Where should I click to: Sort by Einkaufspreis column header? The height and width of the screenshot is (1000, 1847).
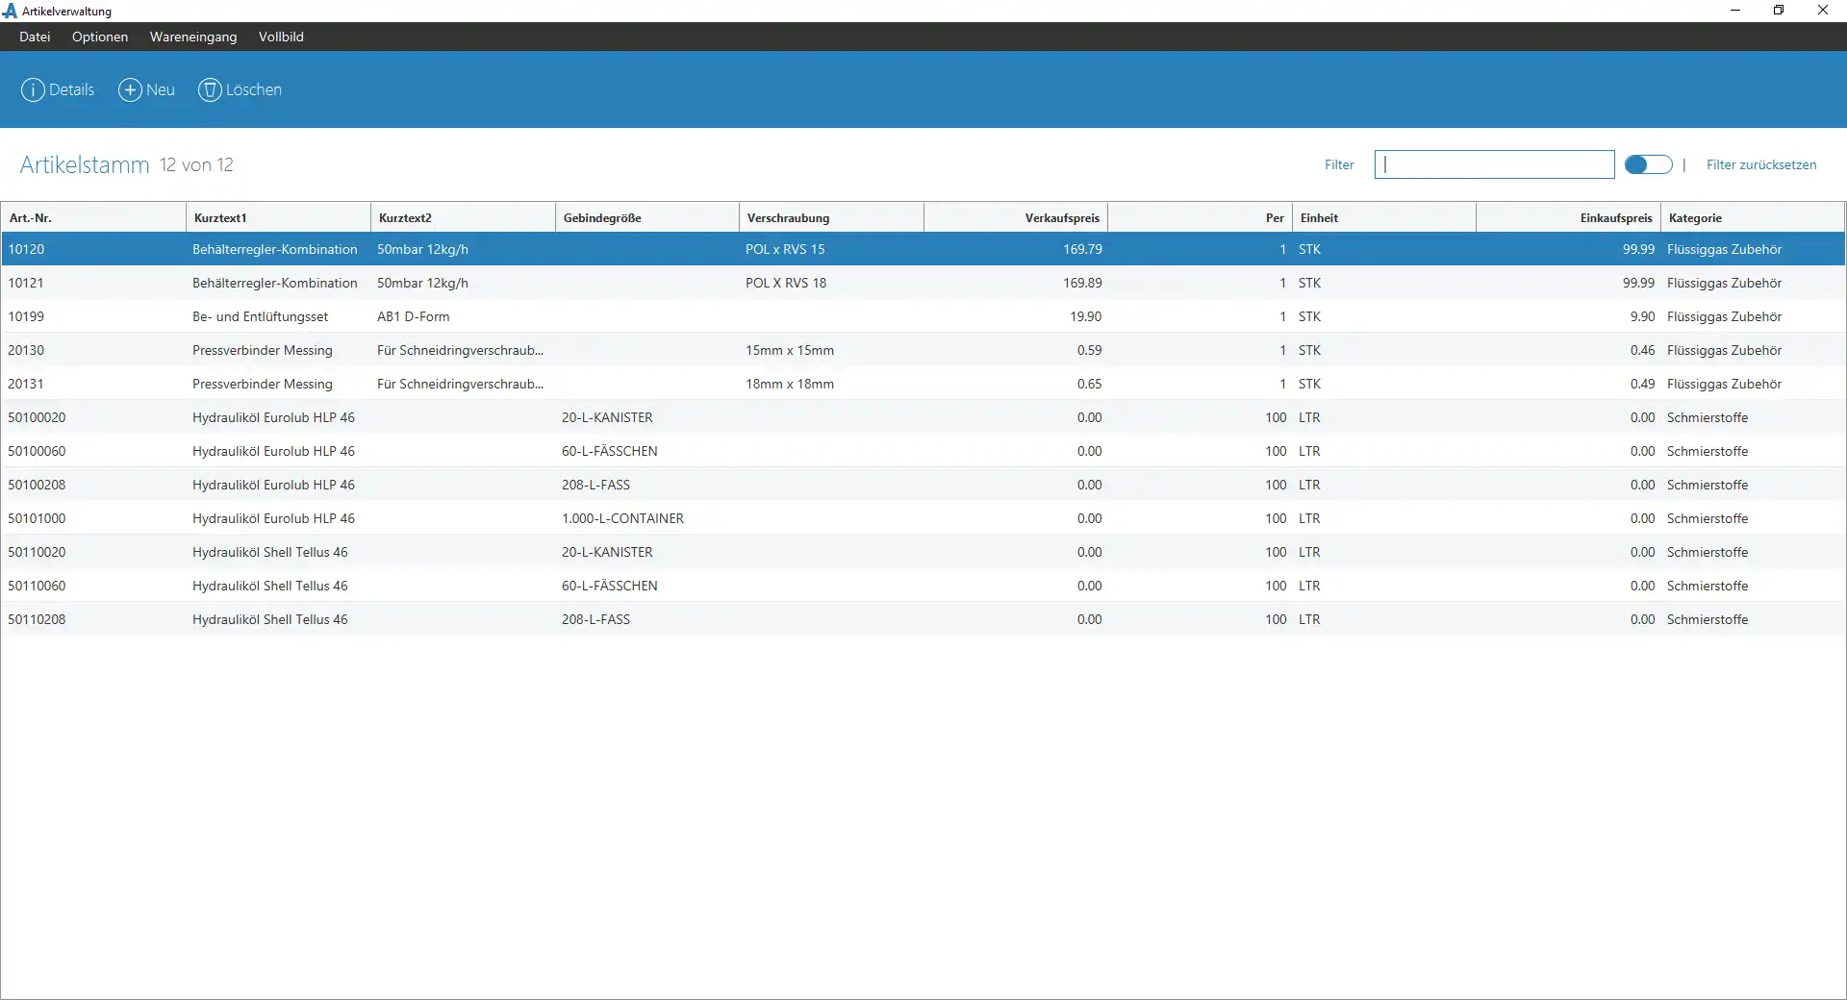coord(1569,217)
